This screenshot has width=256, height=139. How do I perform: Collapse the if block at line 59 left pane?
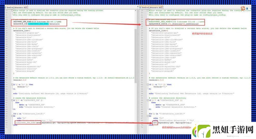pyautogui.click(x=12, y=100)
